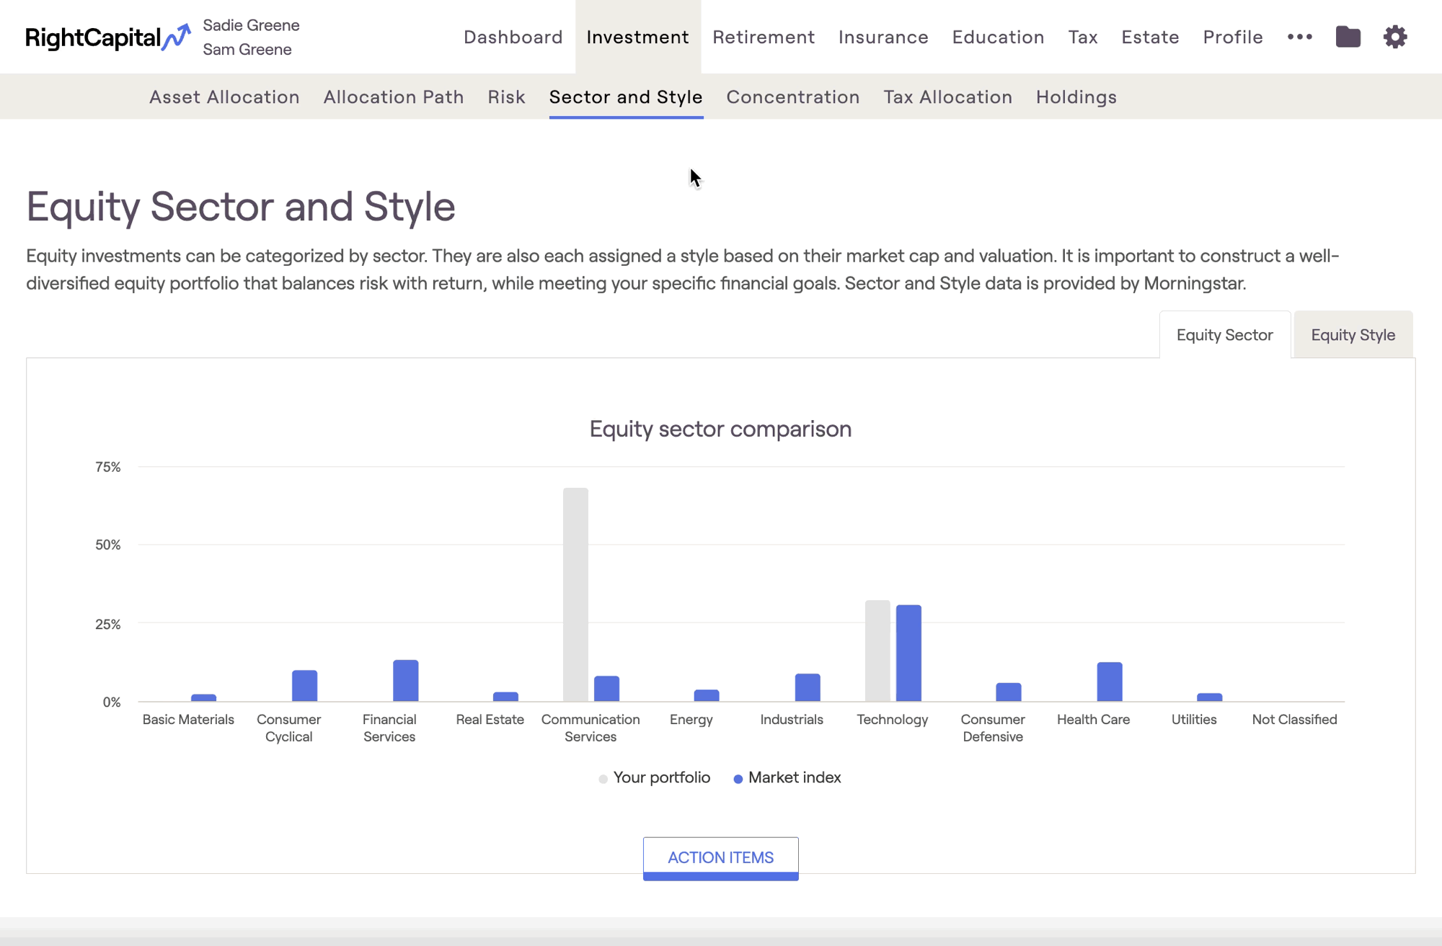Click the Utilities market index bar
This screenshot has height=946, width=1442.
point(1210,697)
